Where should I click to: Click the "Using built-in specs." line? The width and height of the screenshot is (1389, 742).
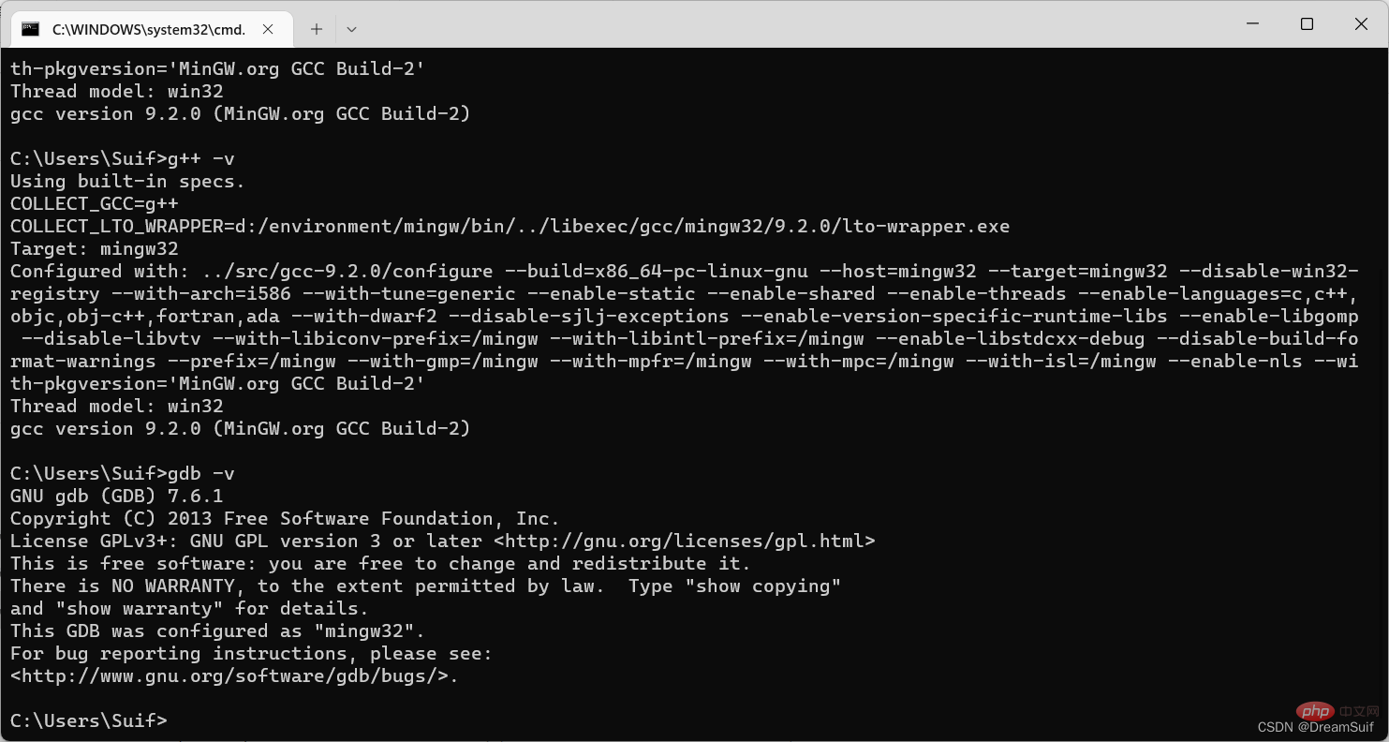[x=127, y=181]
